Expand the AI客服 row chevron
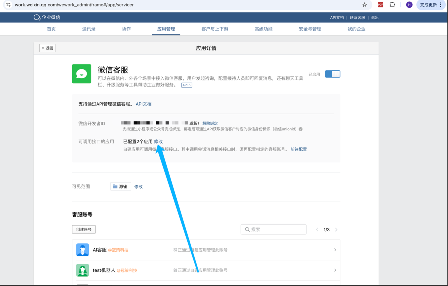The width and height of the screenshot is (448, 286). point(335,250)
